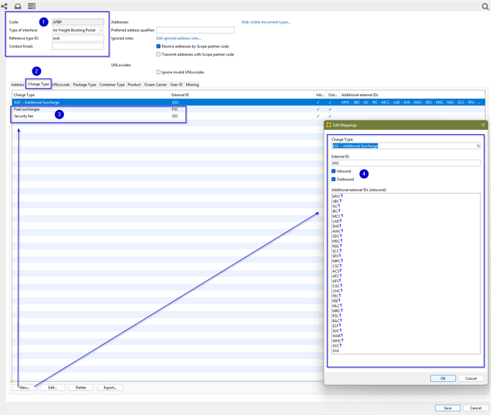Enable Ignore invalid UNLocodes checkbox
491x415 pixels.
[x=158, y=72]
